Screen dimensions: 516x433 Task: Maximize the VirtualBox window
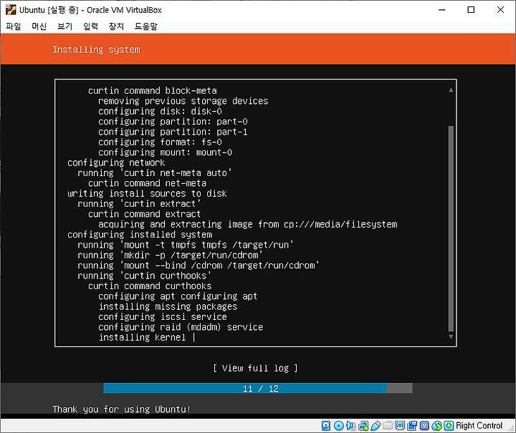471,10
